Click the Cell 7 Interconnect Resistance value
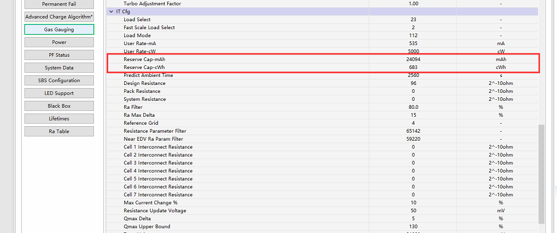 [413, 195]
